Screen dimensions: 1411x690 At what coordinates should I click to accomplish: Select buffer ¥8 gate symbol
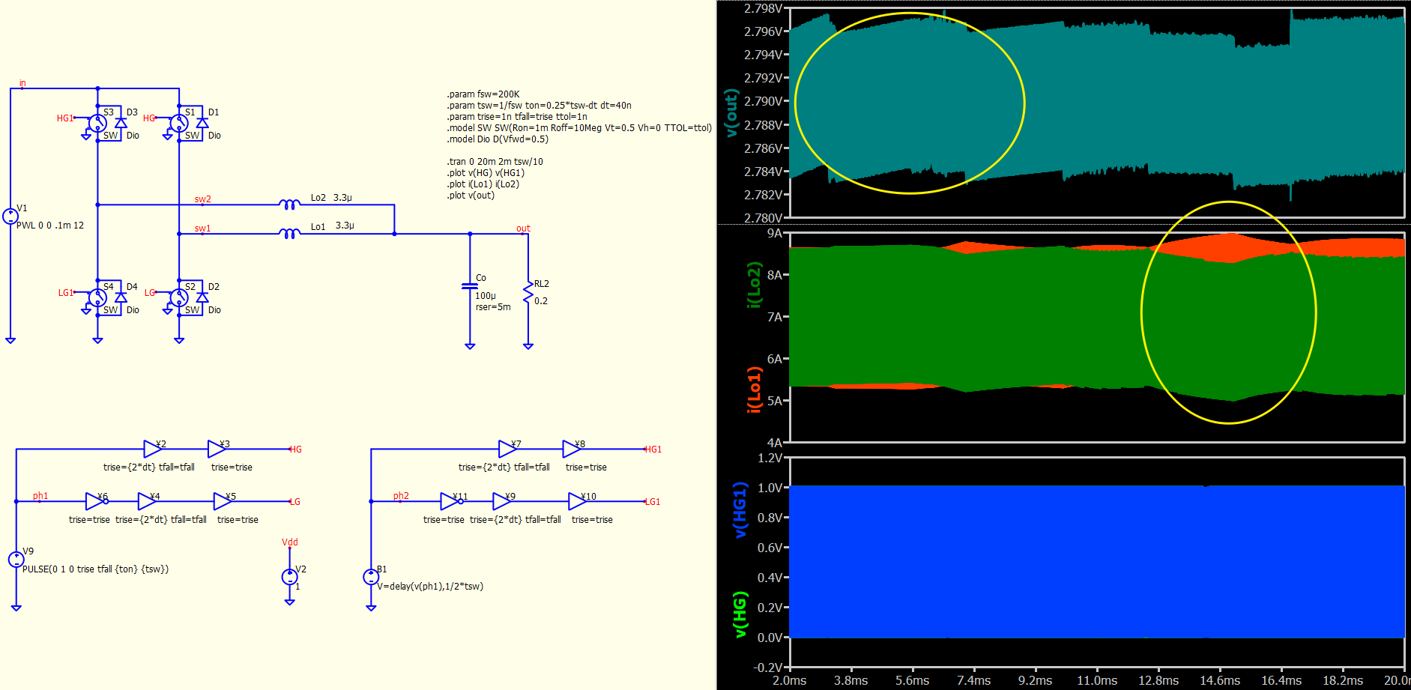tap(572, 449)
